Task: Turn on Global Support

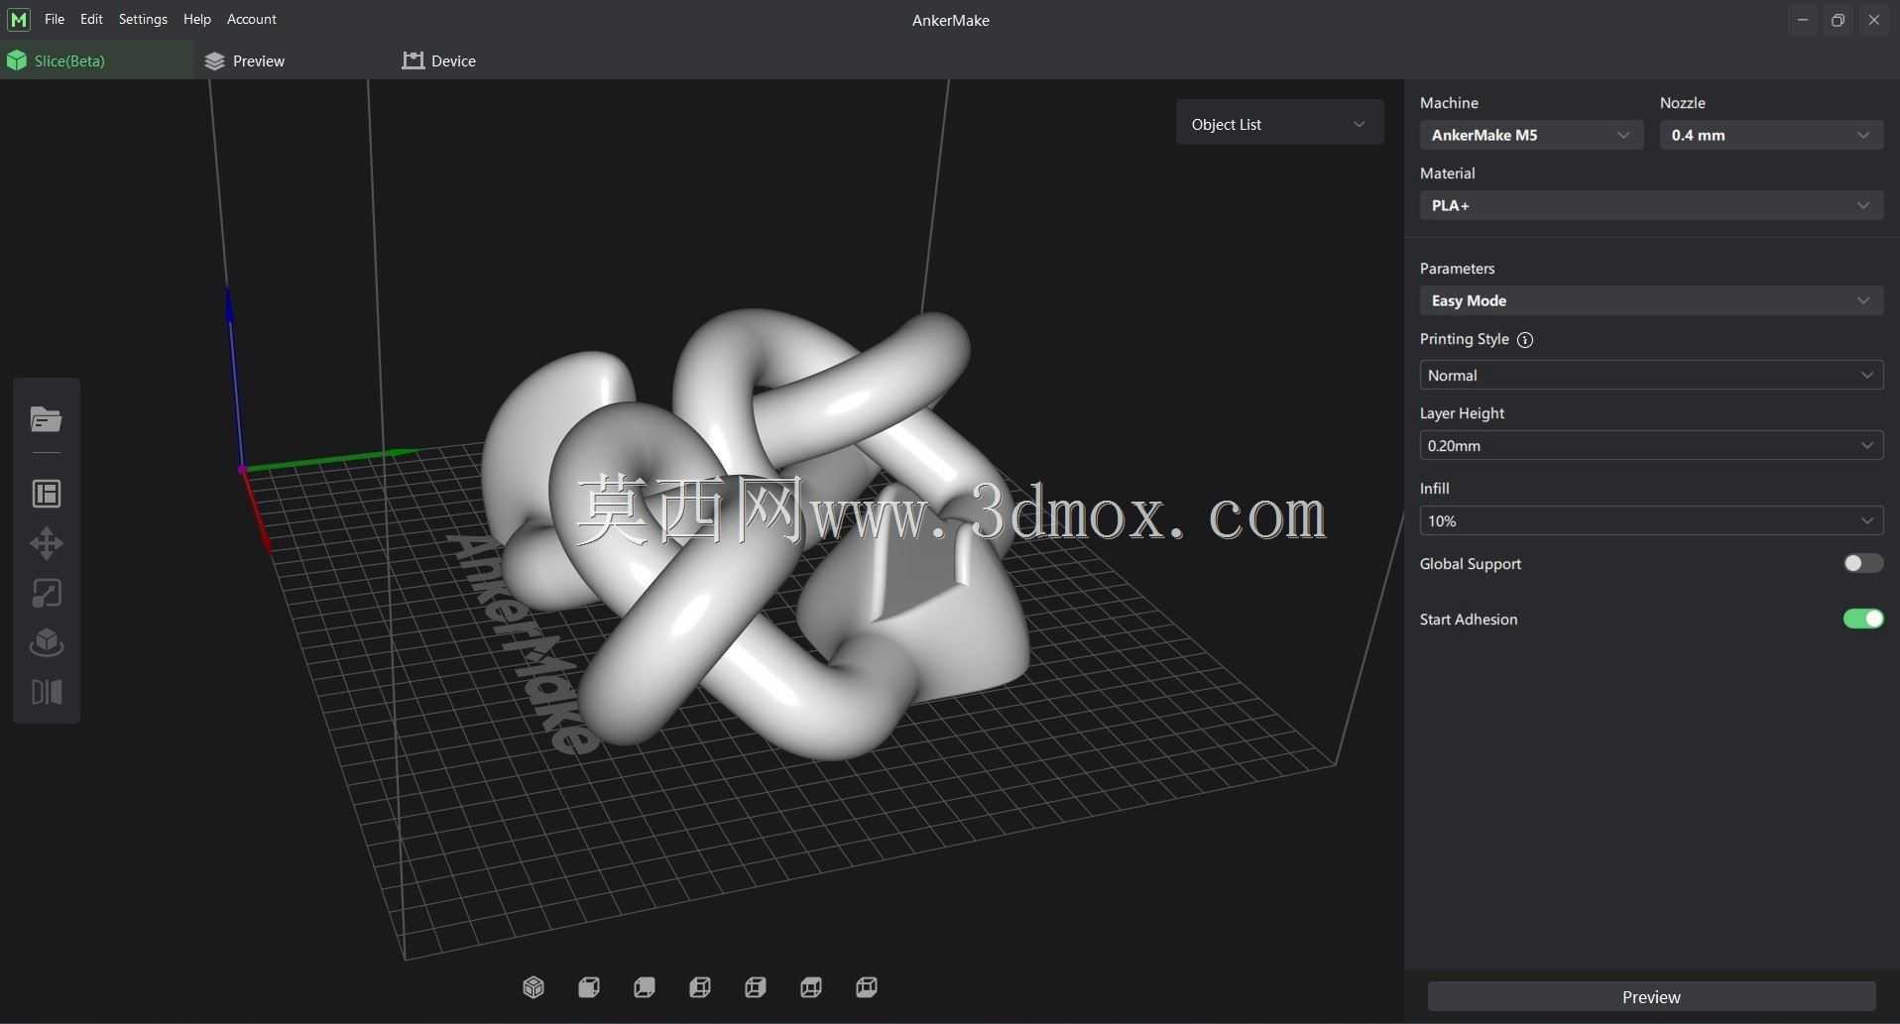Action: tap(1863, 563)
